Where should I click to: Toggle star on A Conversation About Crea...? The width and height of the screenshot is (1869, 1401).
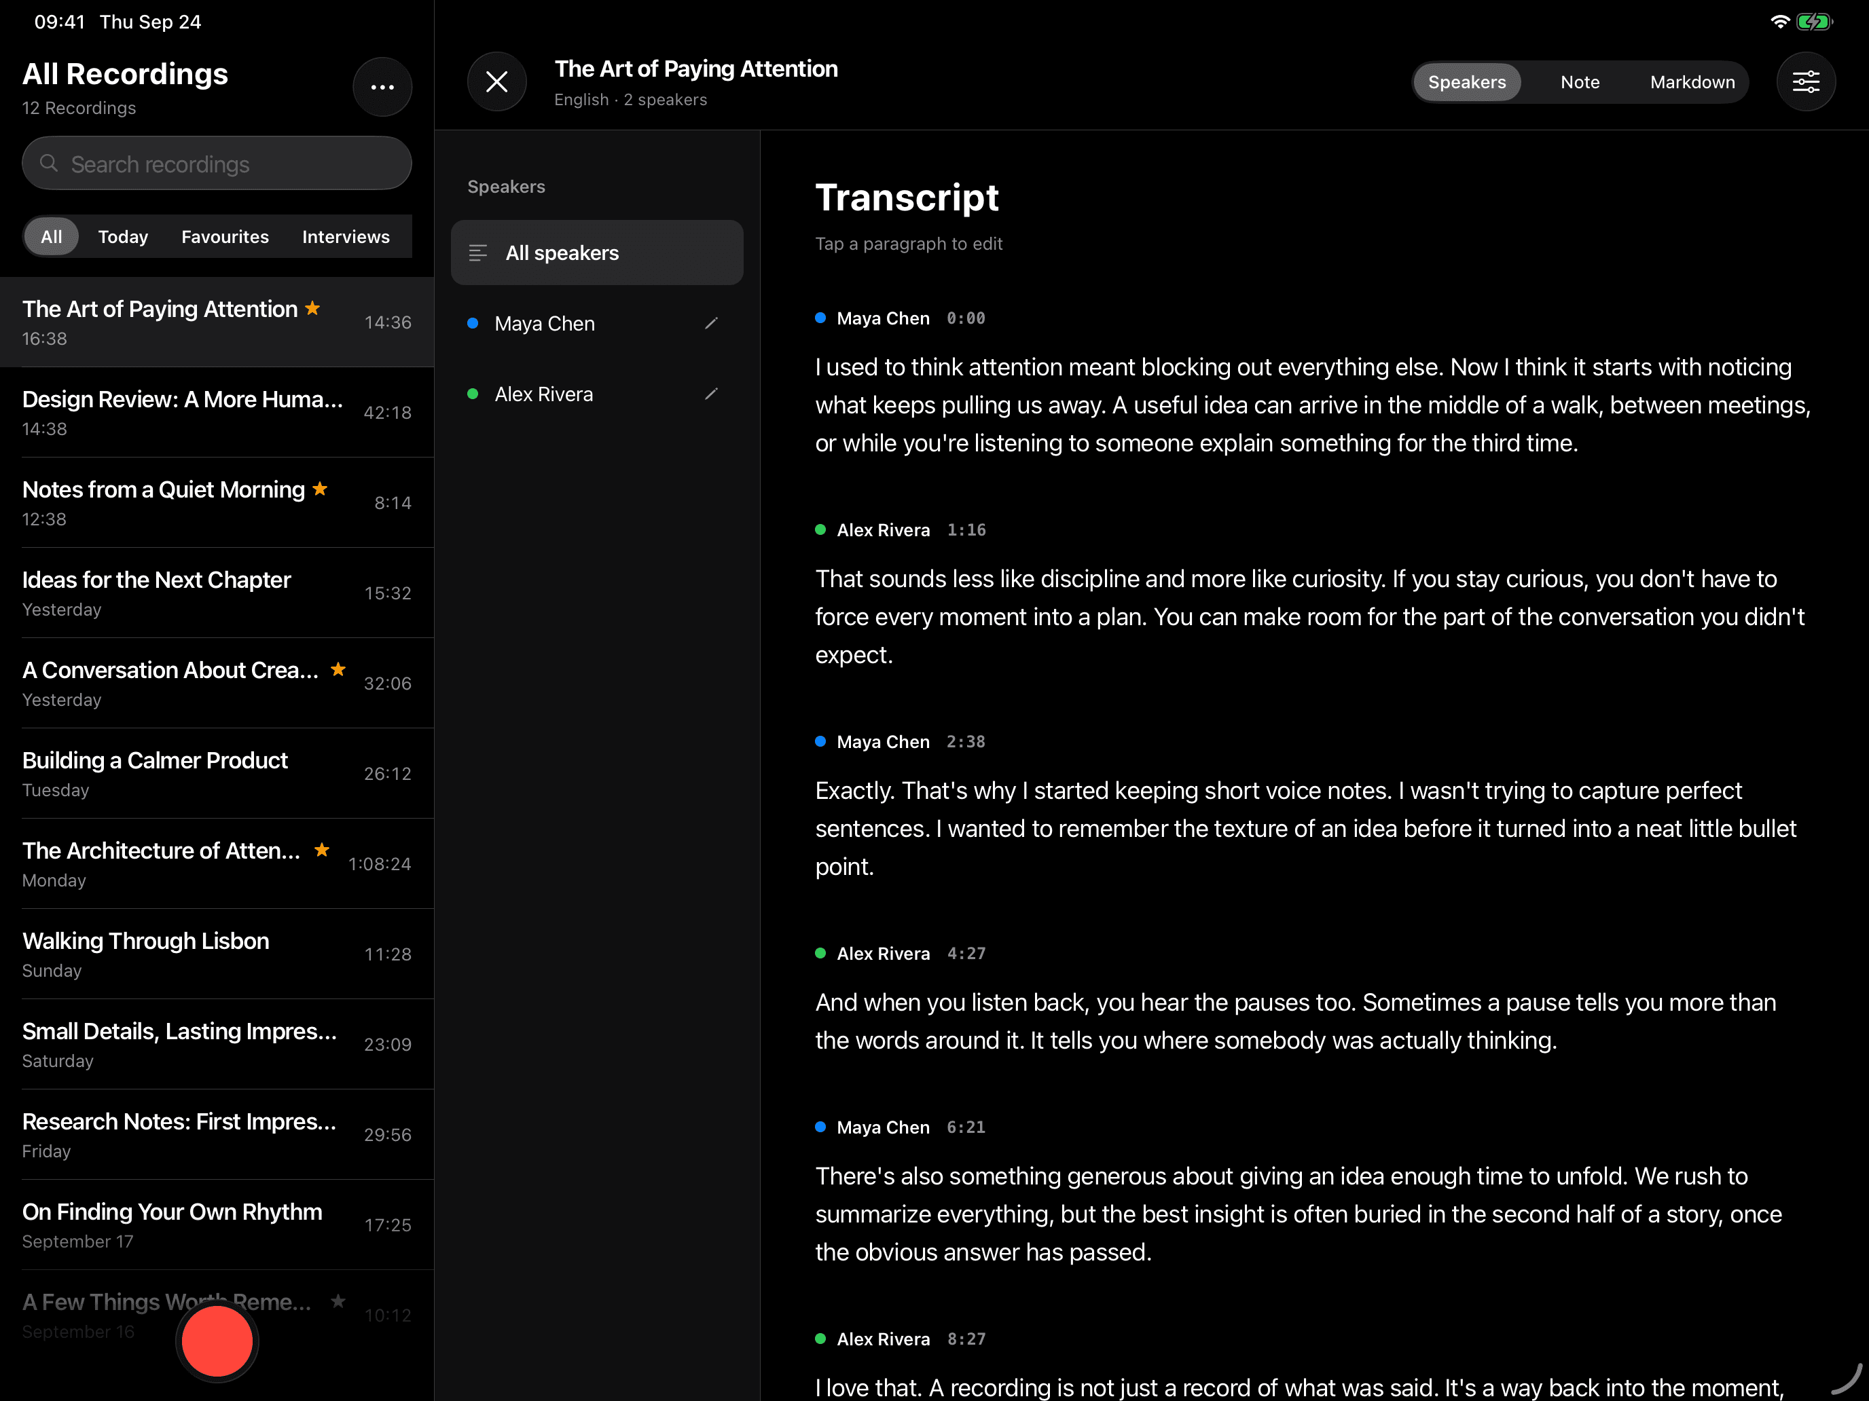point(338,670)
